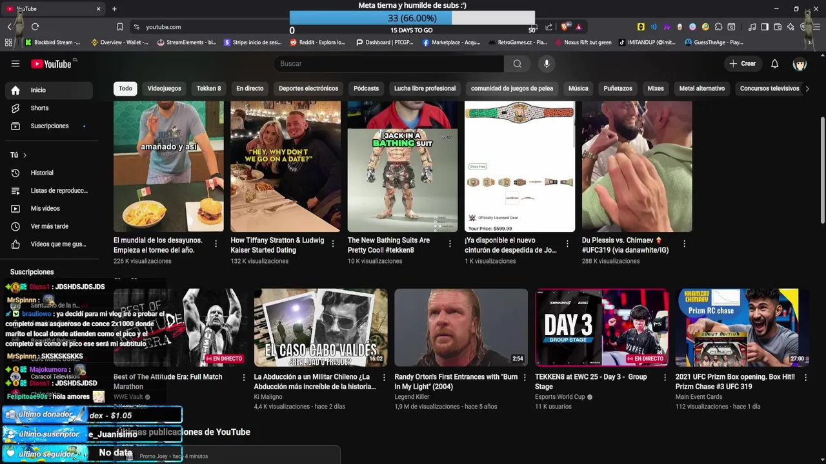Open El Caso Cabo Valdés video thumbnail
Image resolution: width=826 pixels, height=464 pixels.
point(321,327)
